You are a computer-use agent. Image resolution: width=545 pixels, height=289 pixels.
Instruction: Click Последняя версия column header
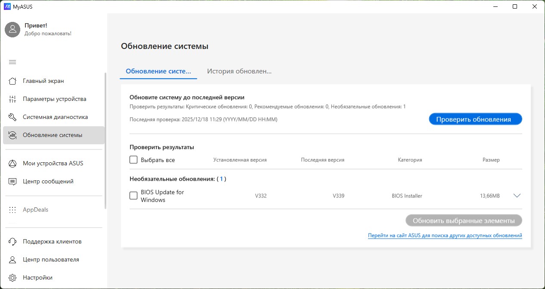(x=322, y=160)
